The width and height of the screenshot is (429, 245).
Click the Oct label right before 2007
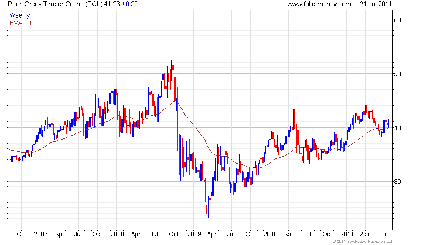tap(21, 234)
